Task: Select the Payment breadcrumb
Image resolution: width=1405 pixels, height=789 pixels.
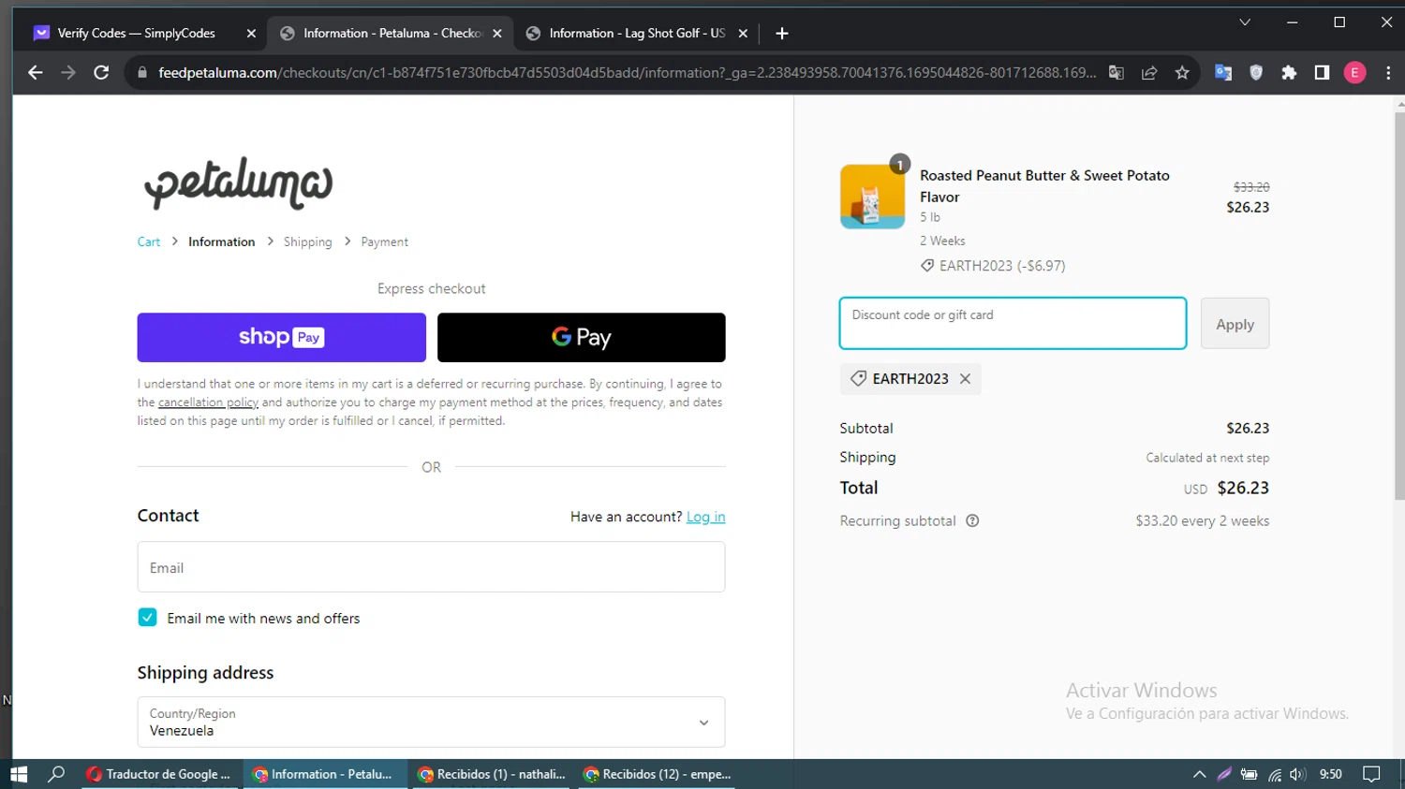Action: 384,241
